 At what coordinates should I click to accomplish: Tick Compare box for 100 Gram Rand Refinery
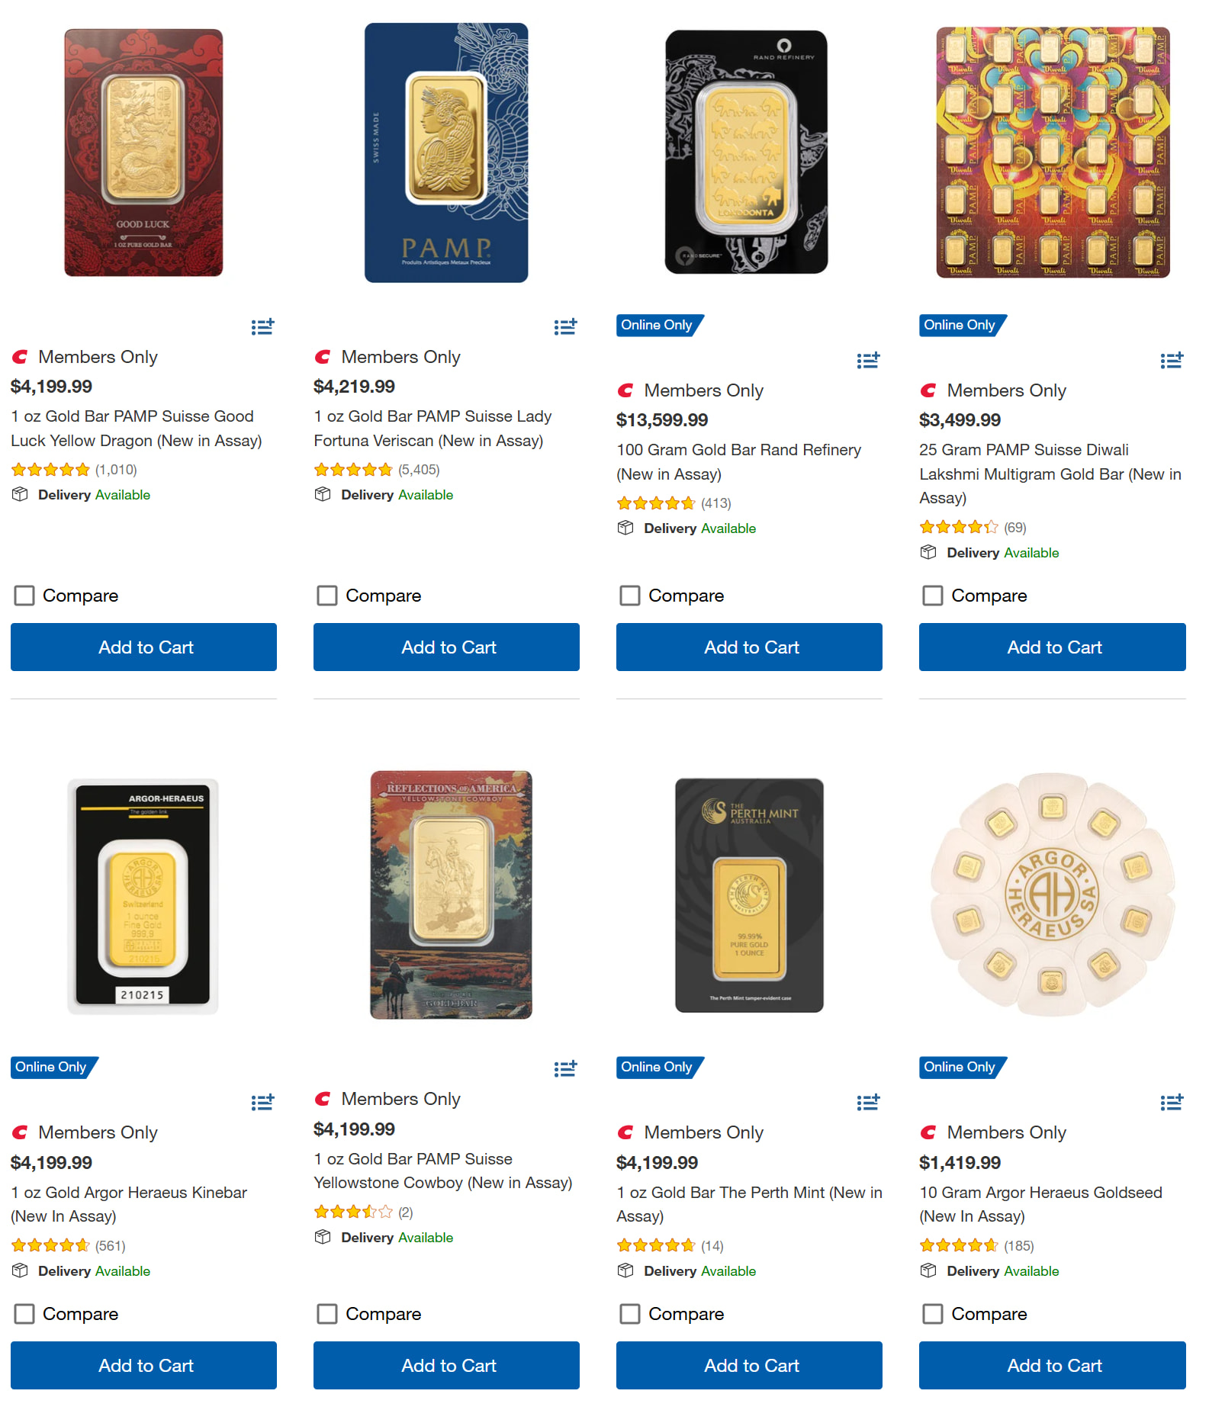pos(630,596)
